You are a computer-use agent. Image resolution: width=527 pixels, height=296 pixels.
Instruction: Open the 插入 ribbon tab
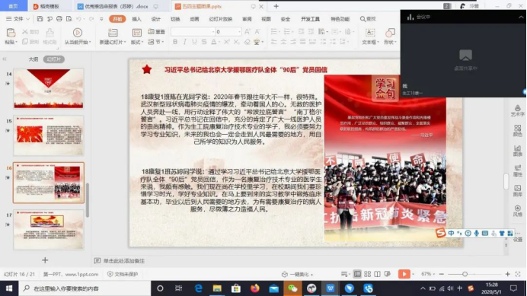coord(136,19)
